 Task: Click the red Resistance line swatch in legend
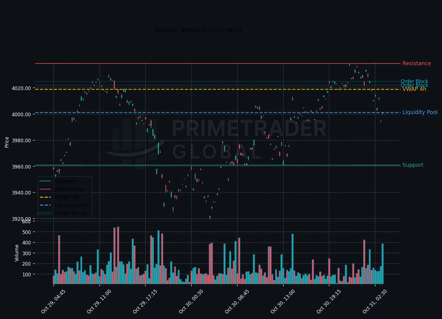tap(45, 189)
